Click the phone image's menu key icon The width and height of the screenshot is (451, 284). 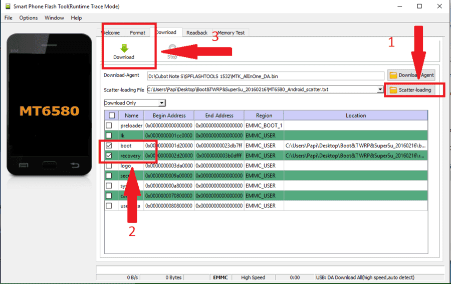click(x=24, y=165)
